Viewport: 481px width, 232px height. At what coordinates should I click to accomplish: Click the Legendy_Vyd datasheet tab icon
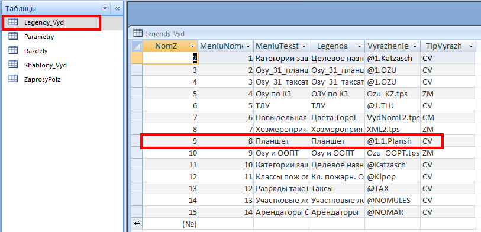138,34
